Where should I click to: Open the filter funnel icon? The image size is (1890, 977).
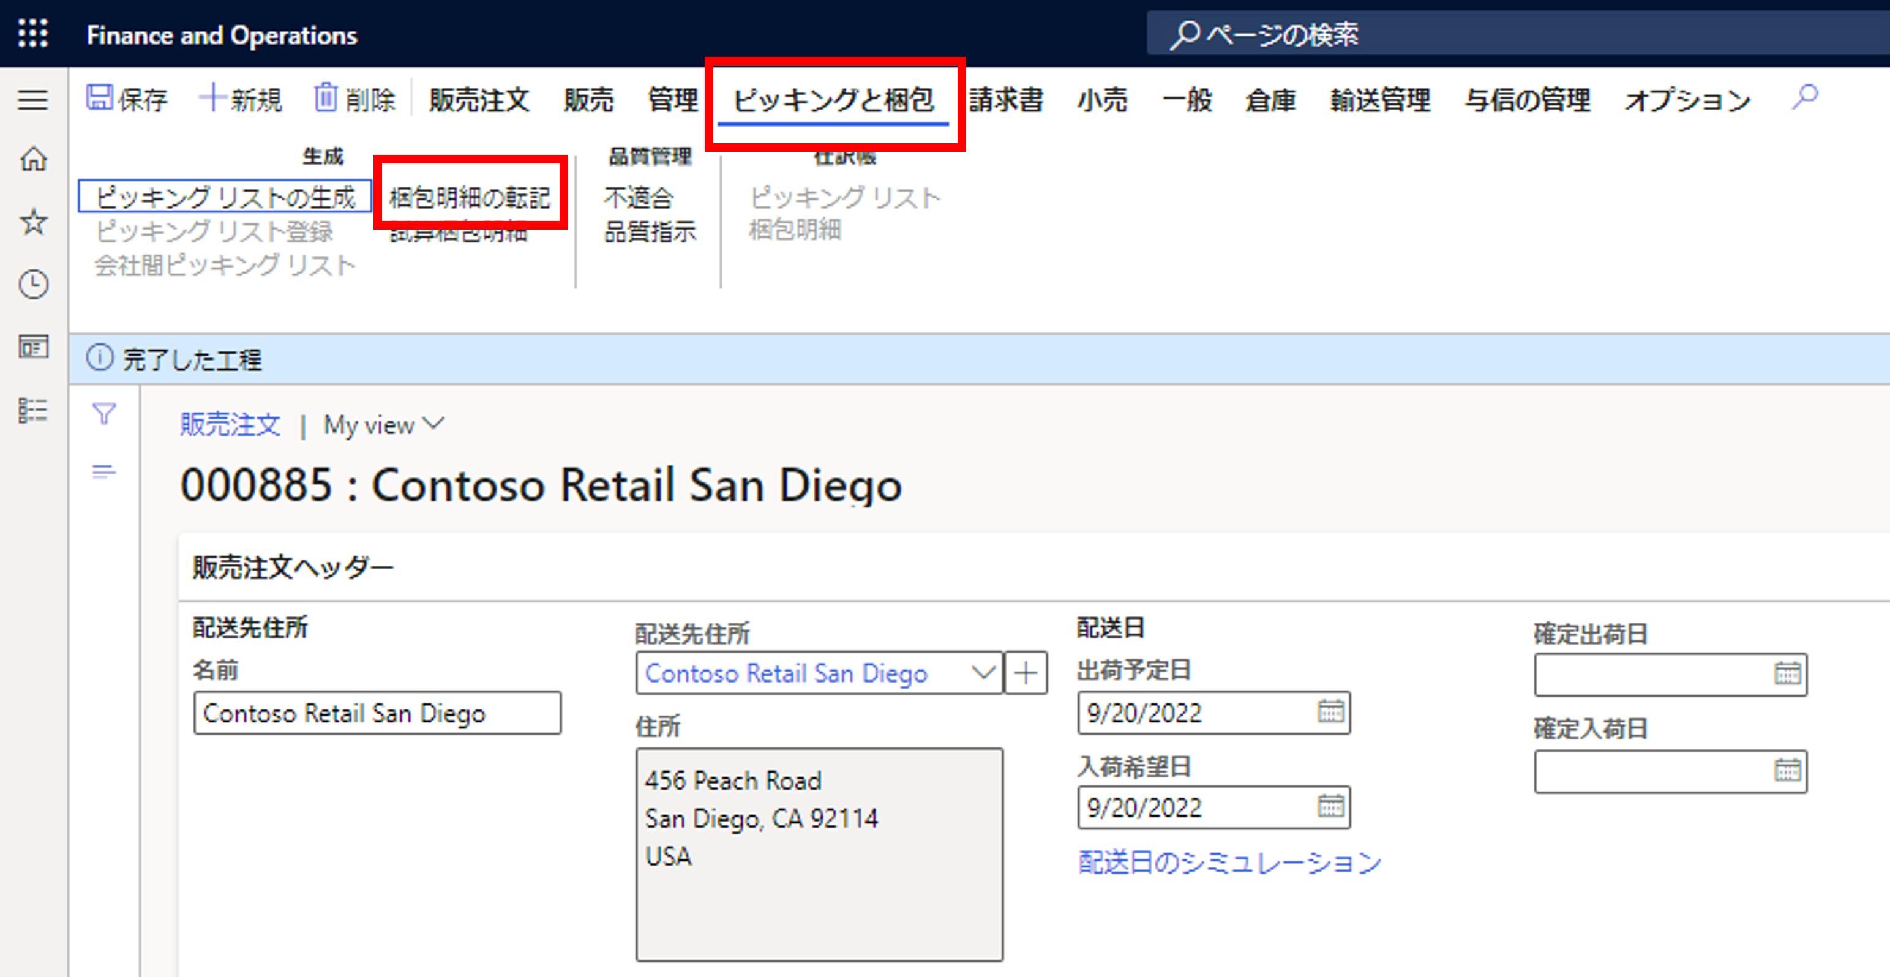[x=104, y=414]
